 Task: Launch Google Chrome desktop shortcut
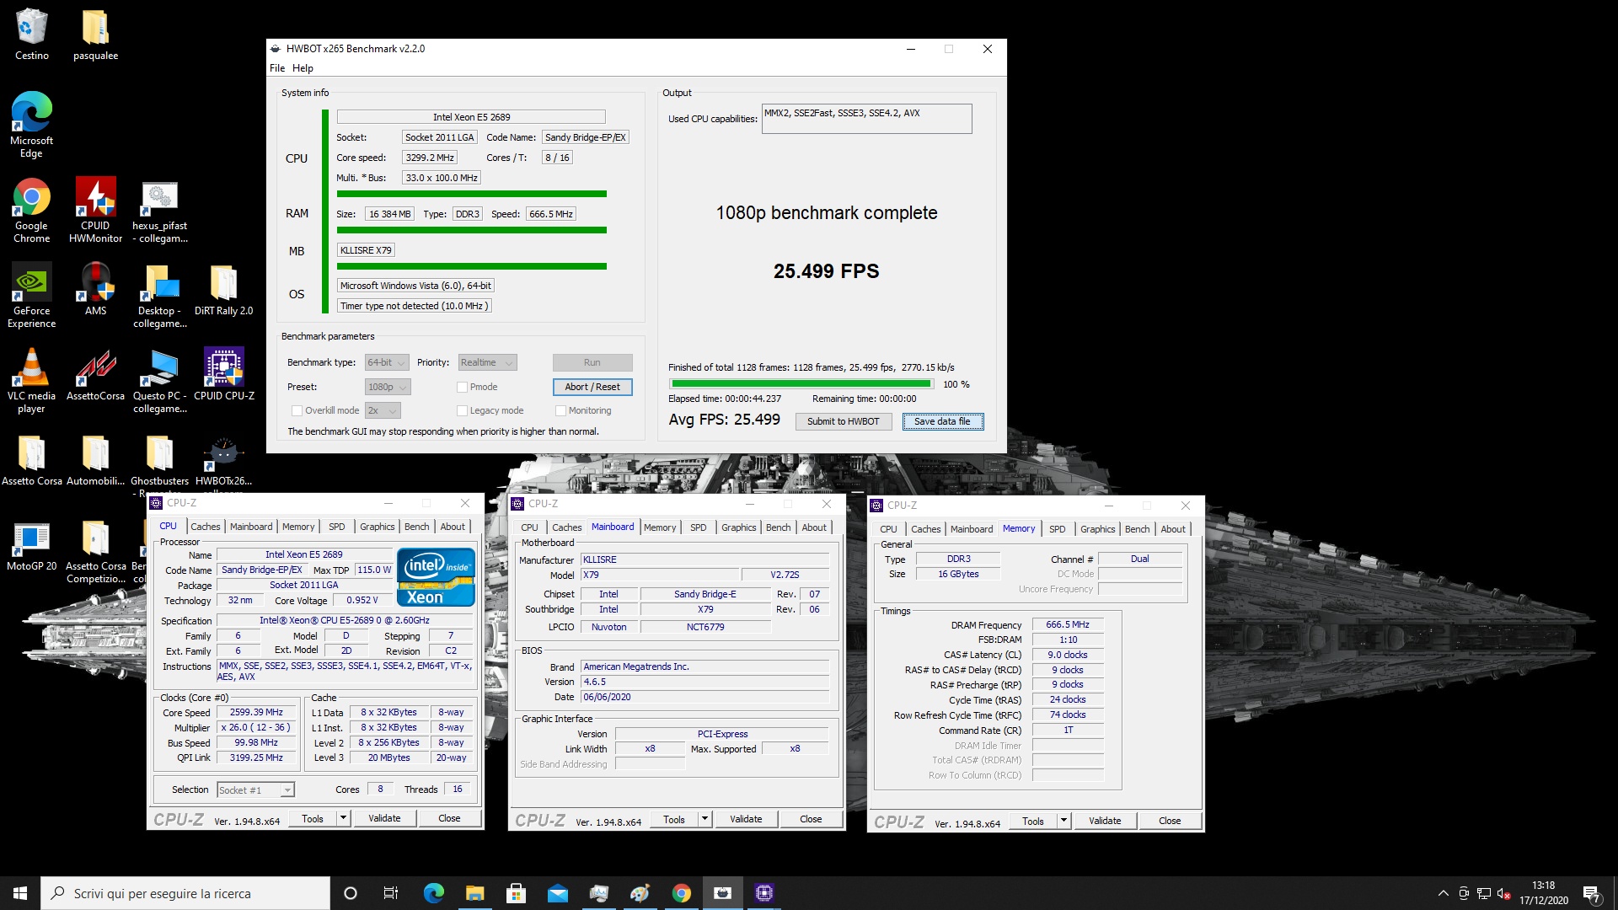pyautogui.click(x=31, y=211)
